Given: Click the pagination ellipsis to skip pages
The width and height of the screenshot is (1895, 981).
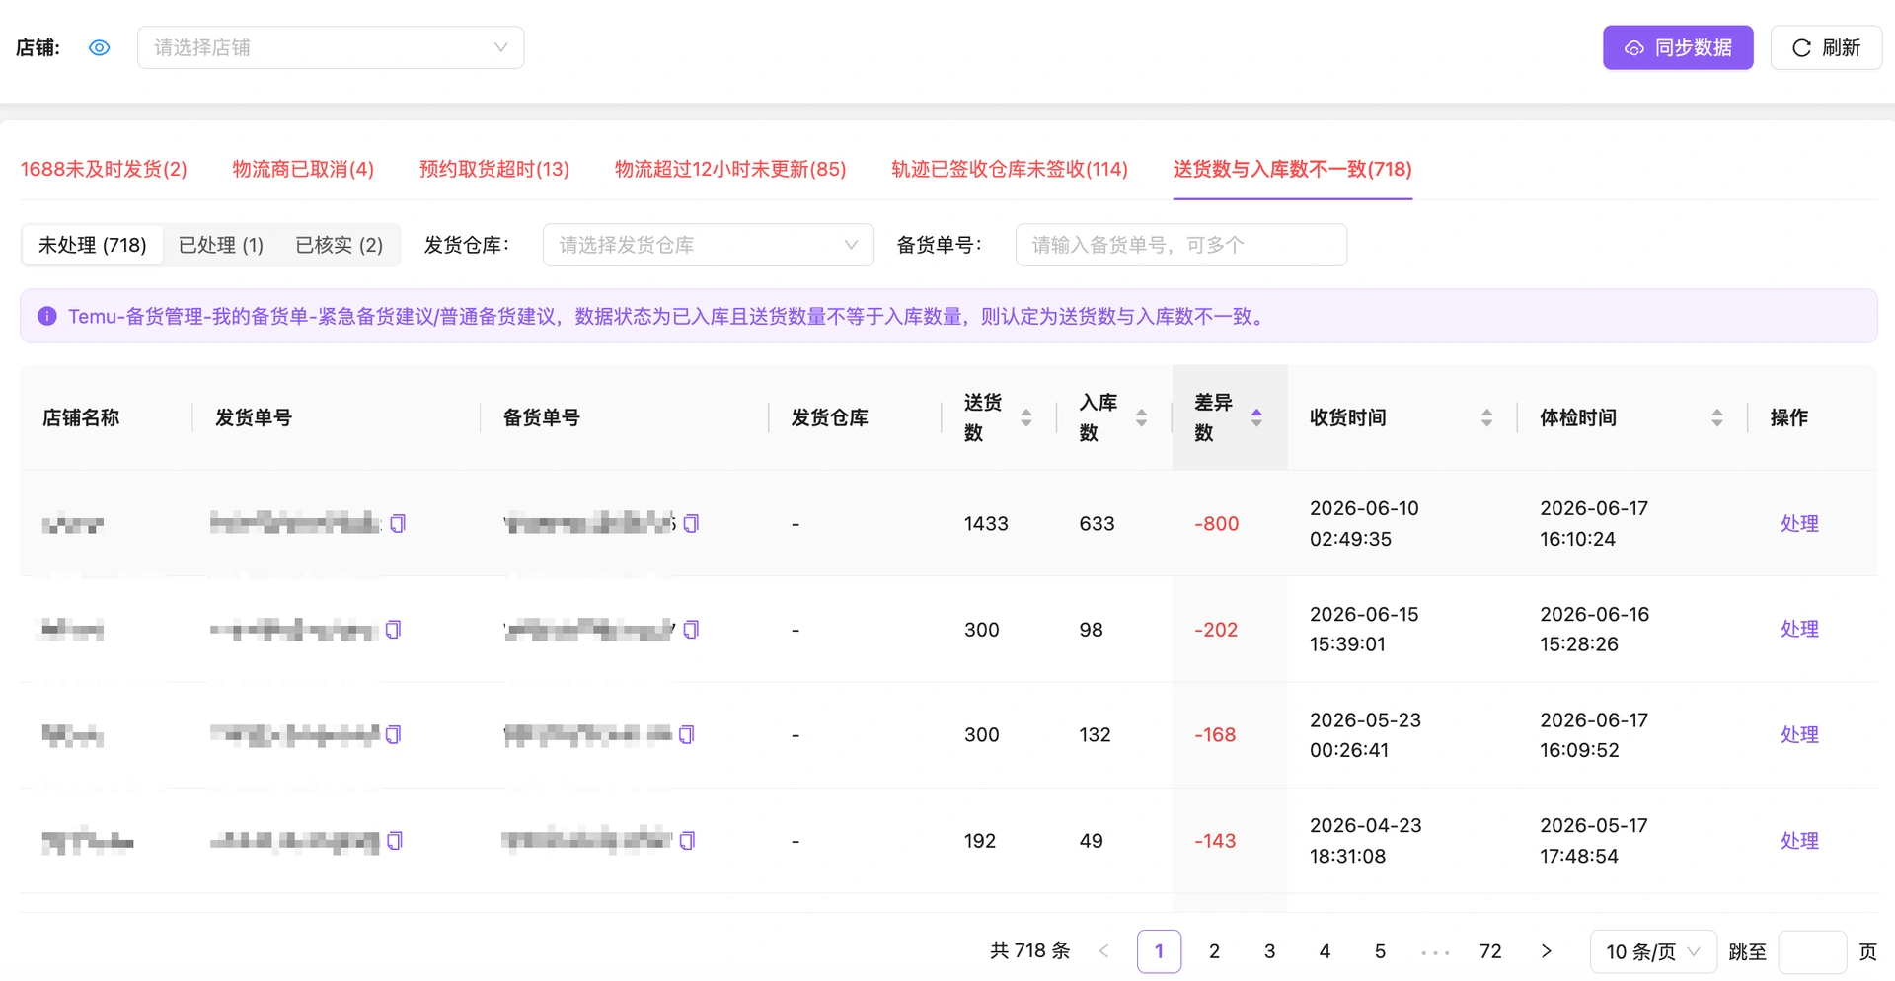Looking at the screenshot, I should (1435, 951).
